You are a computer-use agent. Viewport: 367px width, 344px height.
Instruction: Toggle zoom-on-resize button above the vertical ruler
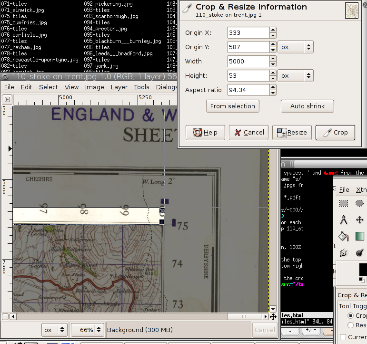pos(7,100)
